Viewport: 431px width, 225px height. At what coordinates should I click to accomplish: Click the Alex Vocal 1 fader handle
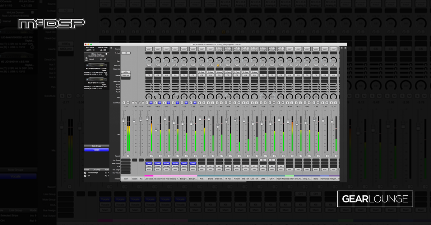(x=156, y=129)
